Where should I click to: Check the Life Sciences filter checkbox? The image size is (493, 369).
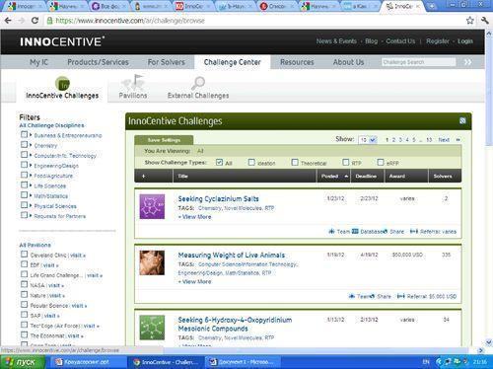(24, 184)
